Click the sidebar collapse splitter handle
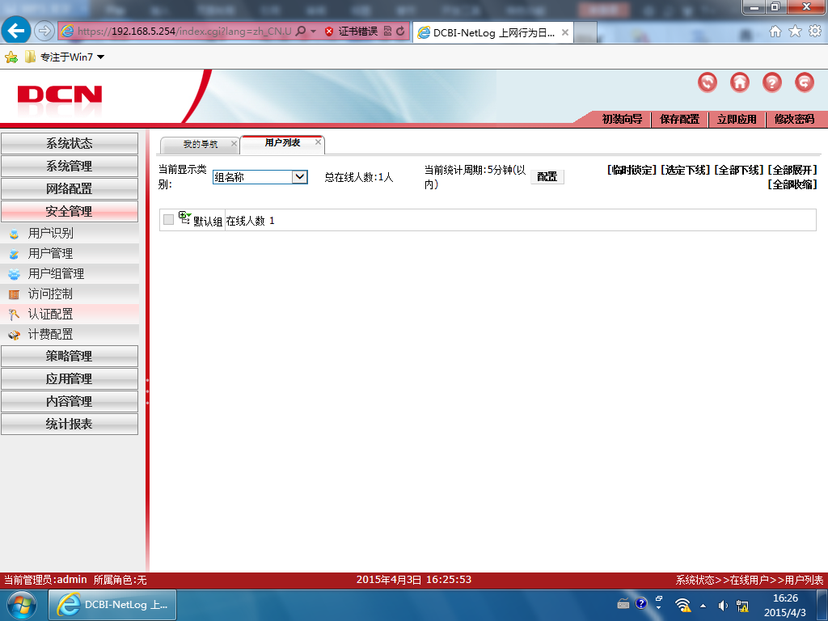 (147, 391)
